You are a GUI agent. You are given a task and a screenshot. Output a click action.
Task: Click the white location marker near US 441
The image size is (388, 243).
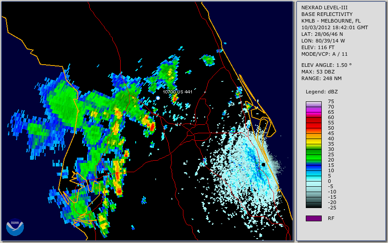[158, 98]
